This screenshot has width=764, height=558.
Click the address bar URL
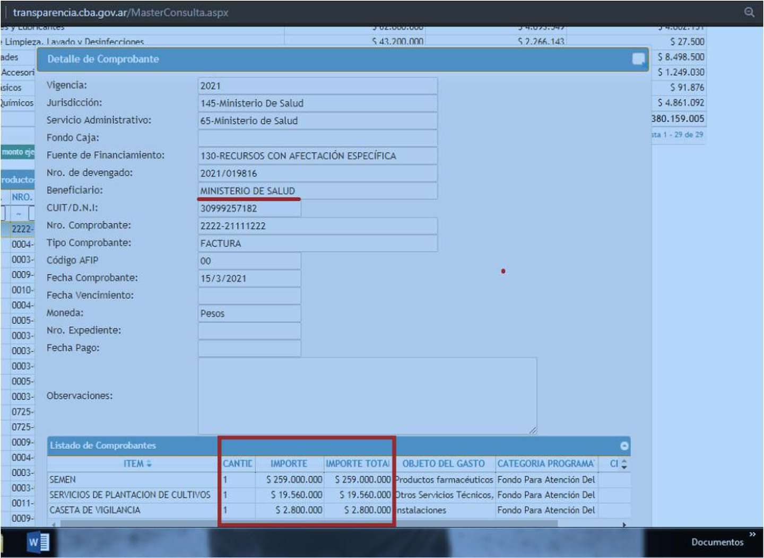pos(120,12)
